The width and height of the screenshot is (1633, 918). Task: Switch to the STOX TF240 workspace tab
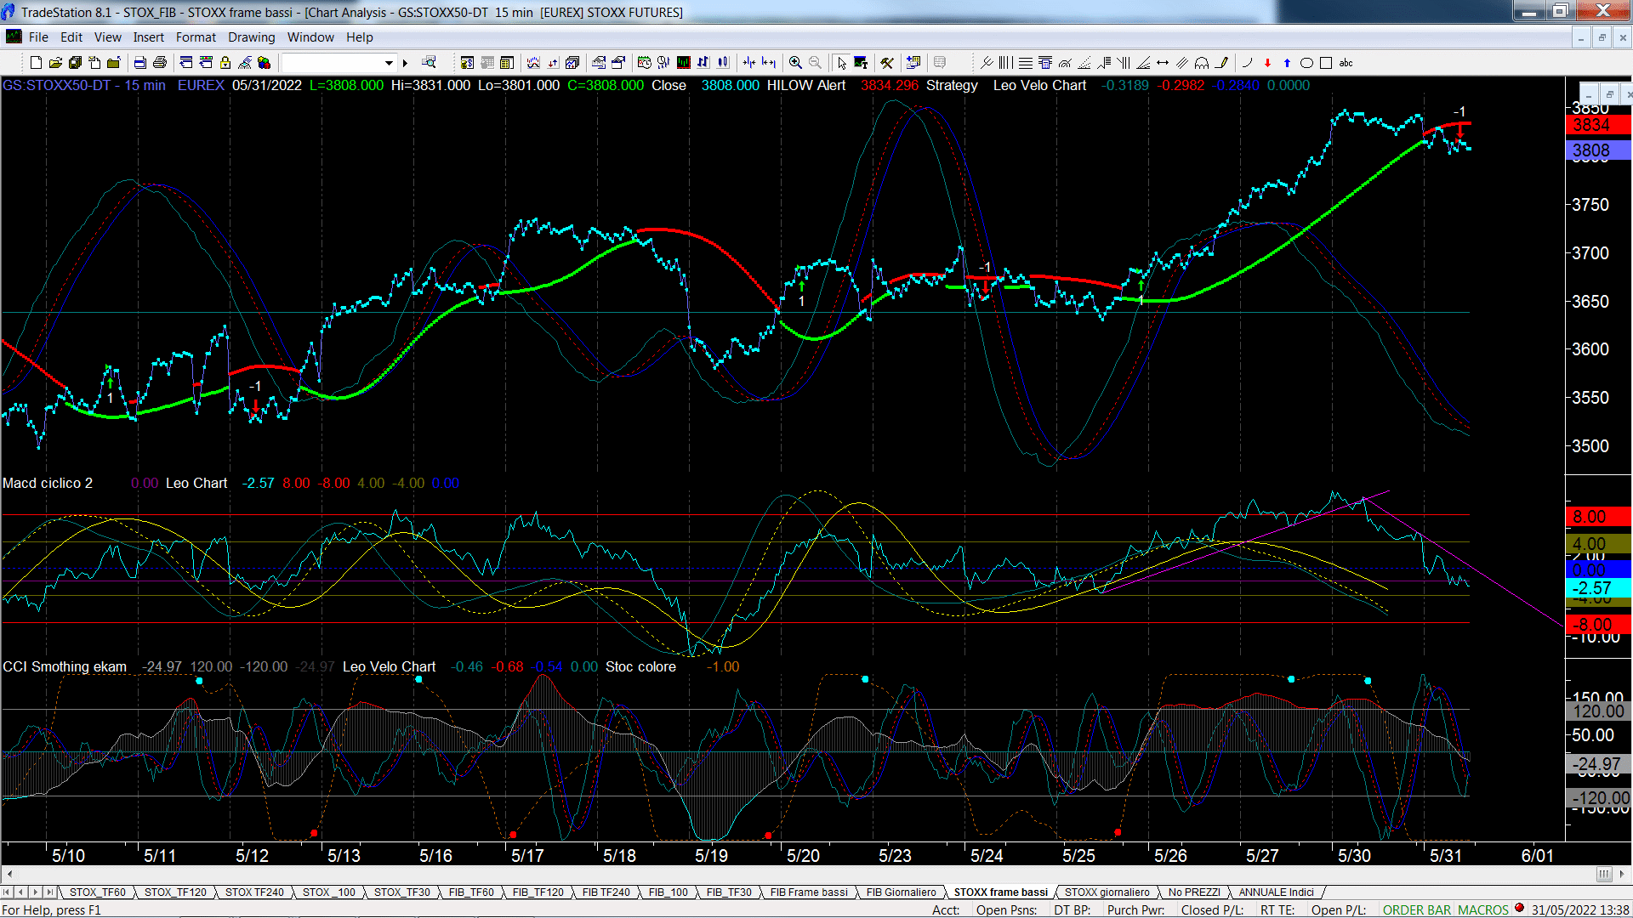(254, 892)
